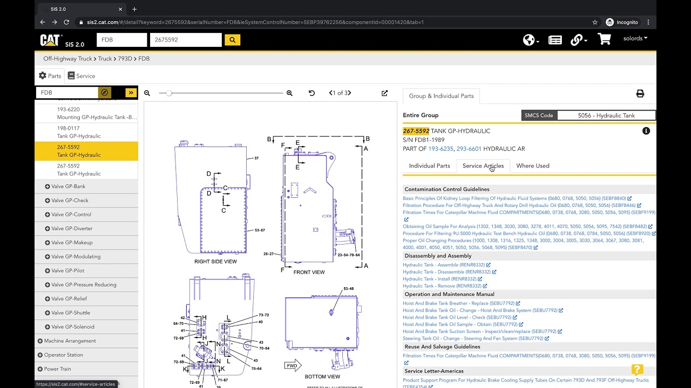Zoom out the diagram
This screenshot has width=691, height=388.
(x=147, y=93)
